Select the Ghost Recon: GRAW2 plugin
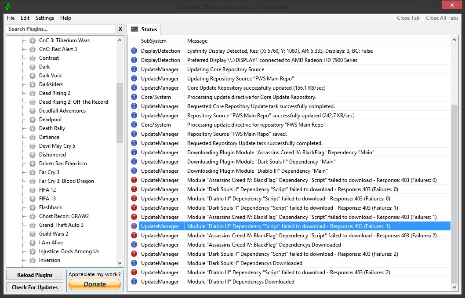Screen dimensions: 465x298 tap(64, 216)
